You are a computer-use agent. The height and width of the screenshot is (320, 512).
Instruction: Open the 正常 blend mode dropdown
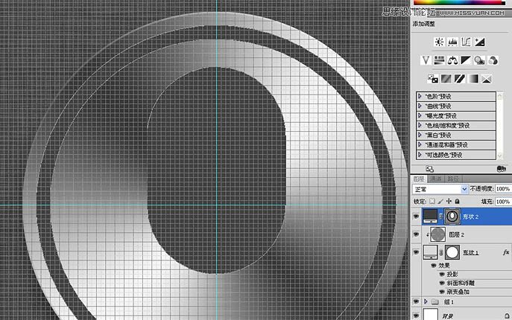[440, 189]
